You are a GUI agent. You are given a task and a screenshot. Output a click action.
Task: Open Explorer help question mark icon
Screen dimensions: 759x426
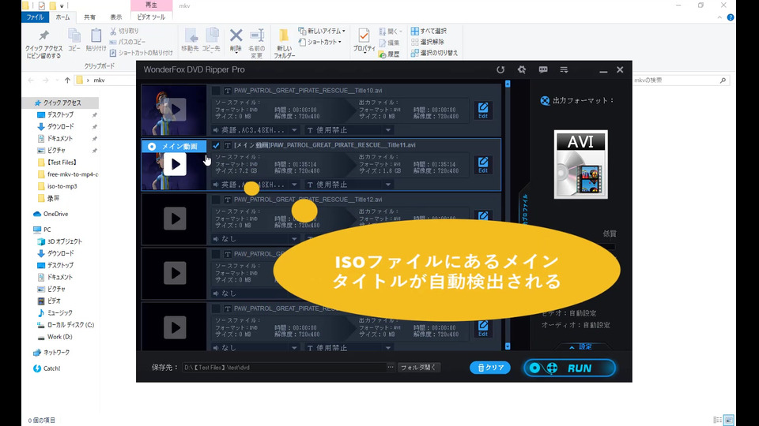[x=731, y=17]
